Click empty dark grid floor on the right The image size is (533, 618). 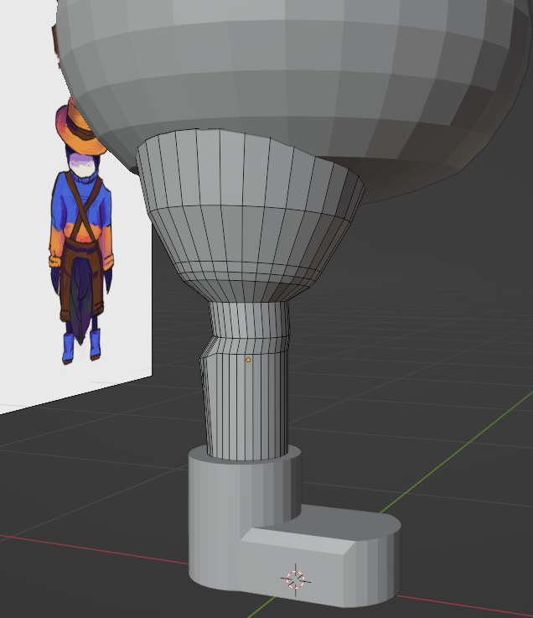(436, 377)
